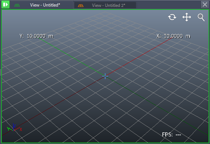
Task: Click the X: 10.0000 m label
Action: (x=174, y=36)
